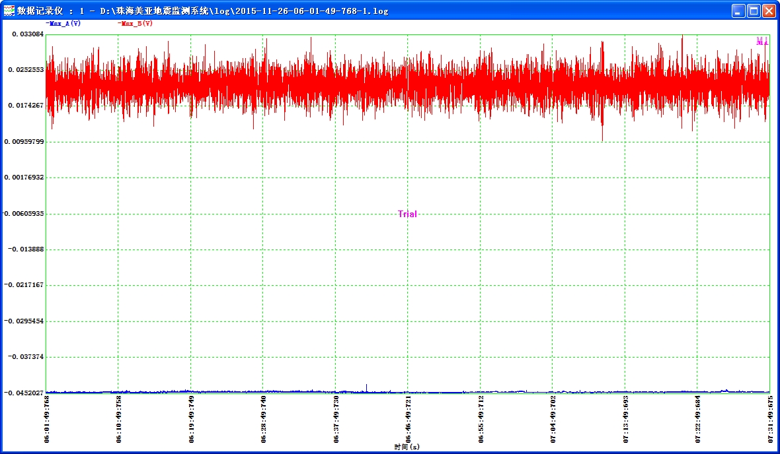Screen dimensions: 780x454
Task: Click the -0.0217167 Y-axis value
Action: coord(24,285)
